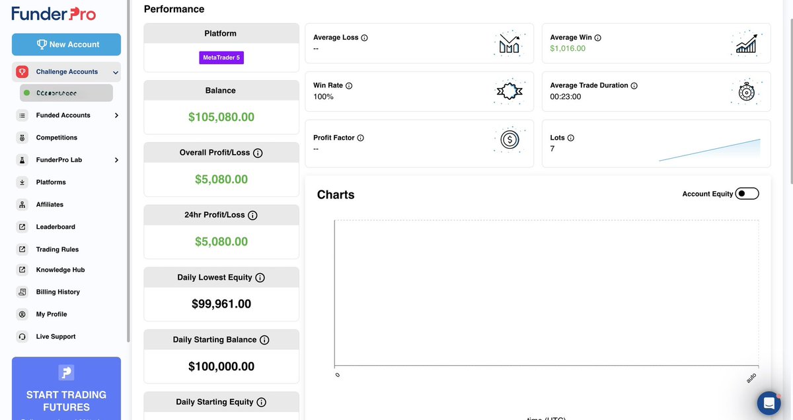The image size is (793, 420).
Task: Click the medal icon beside Competitions
Action: coord(22,138)
